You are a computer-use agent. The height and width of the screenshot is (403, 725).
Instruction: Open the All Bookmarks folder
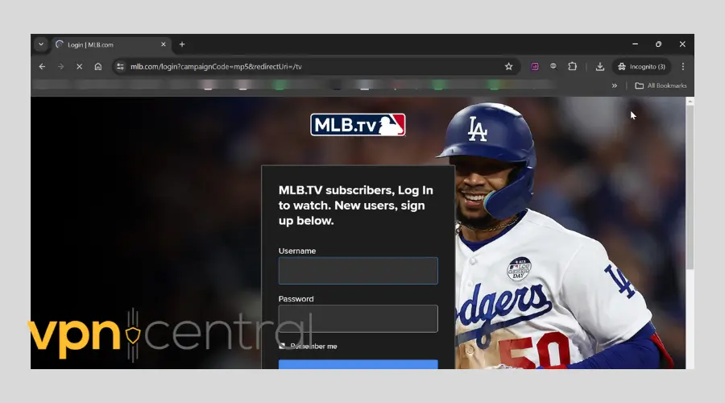pos(661,85)
